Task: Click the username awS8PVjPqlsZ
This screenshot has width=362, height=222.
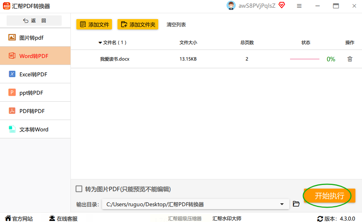Action: point(257,6)
